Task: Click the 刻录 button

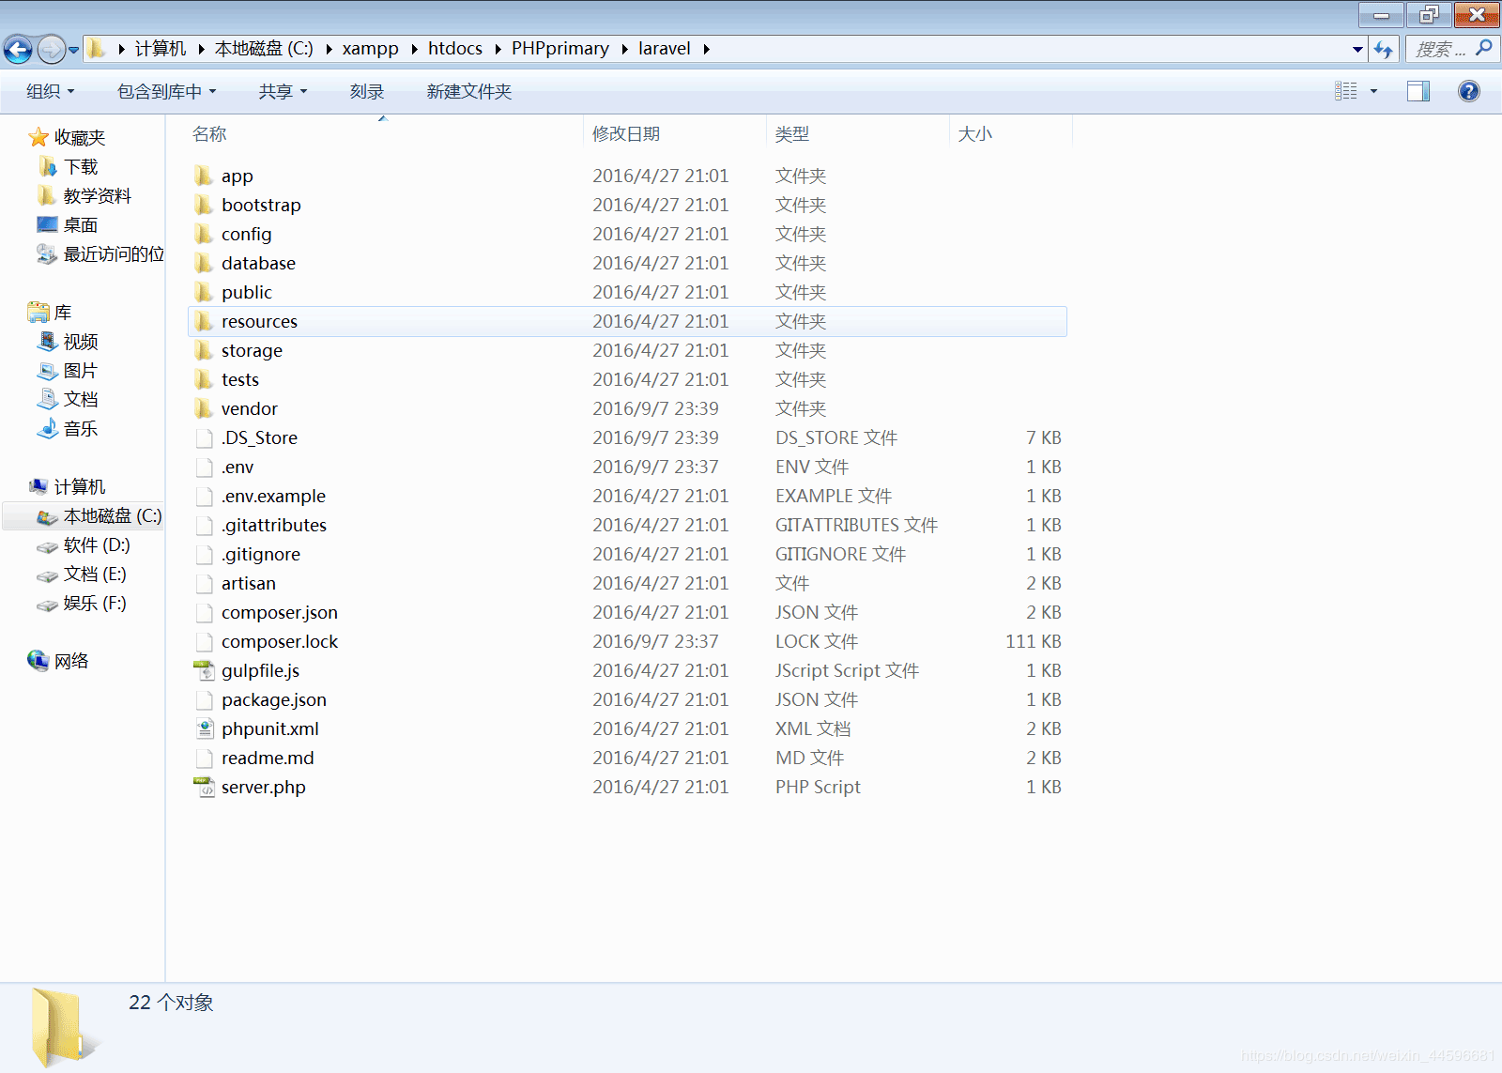Action: (x=367, y=91)
